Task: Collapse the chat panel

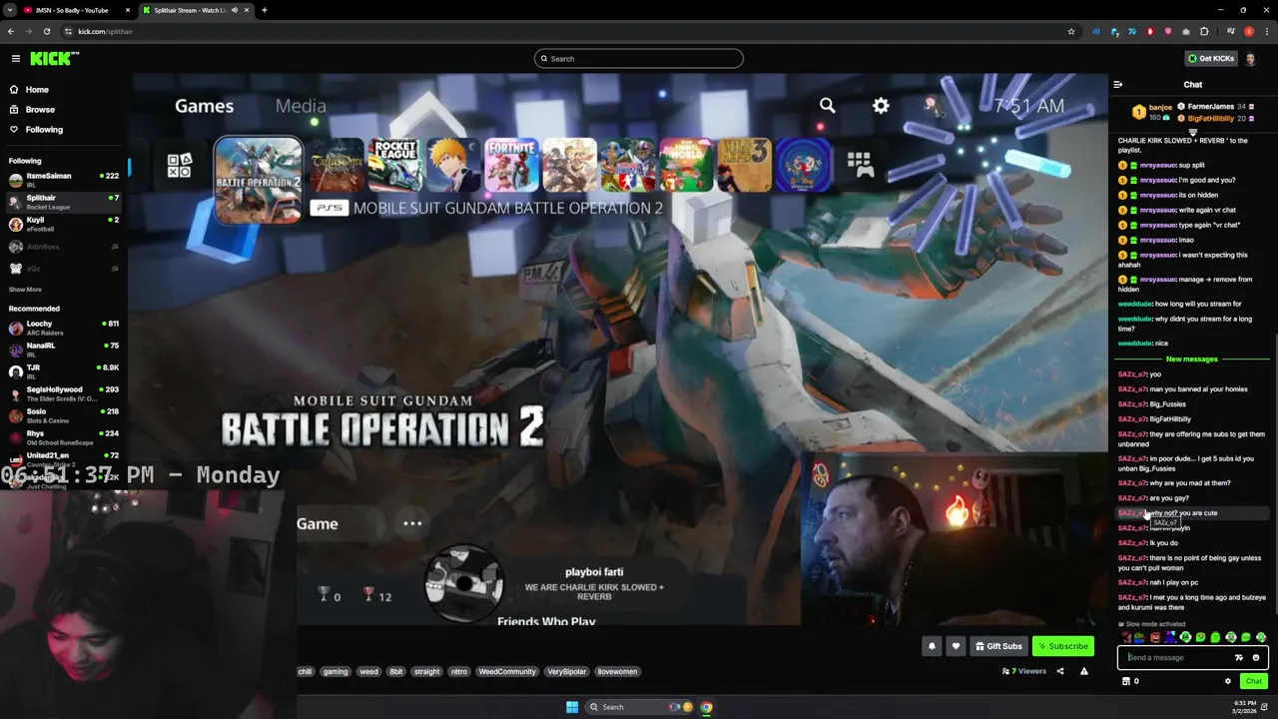Action: tap(1118, 85)
